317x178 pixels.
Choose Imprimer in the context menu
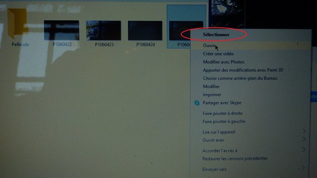(x=212, y=94)
